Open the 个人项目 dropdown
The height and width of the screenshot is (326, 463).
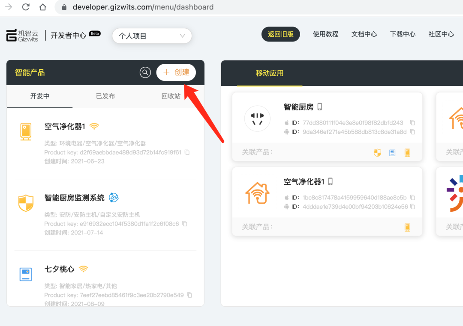[x=152, y=36]
